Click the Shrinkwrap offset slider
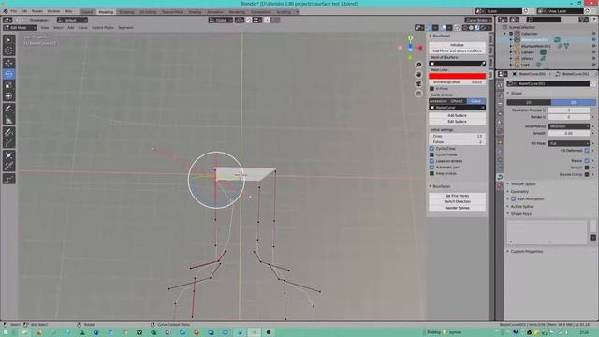Screen dimensions: 599x337 (x=458, y=82)
